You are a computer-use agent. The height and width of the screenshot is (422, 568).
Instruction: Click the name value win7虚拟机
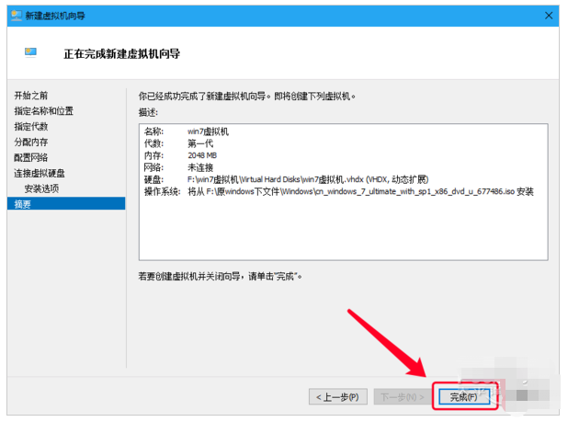tap(208, 131)
